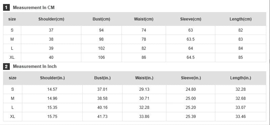Screen dimensions: 270x125
Task: Click the 41.73 bust value for XL
Action: (102, 117)
